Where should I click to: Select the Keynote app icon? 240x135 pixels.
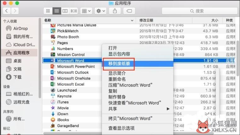(x=53, y=96)
